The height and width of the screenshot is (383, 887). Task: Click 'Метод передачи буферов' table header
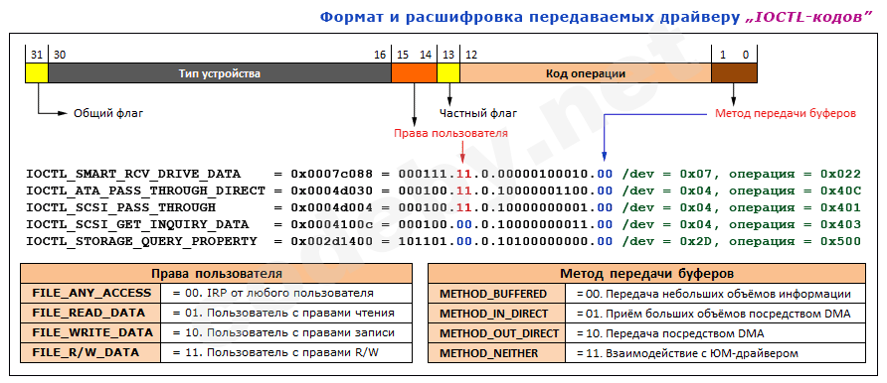coord(646,274)
